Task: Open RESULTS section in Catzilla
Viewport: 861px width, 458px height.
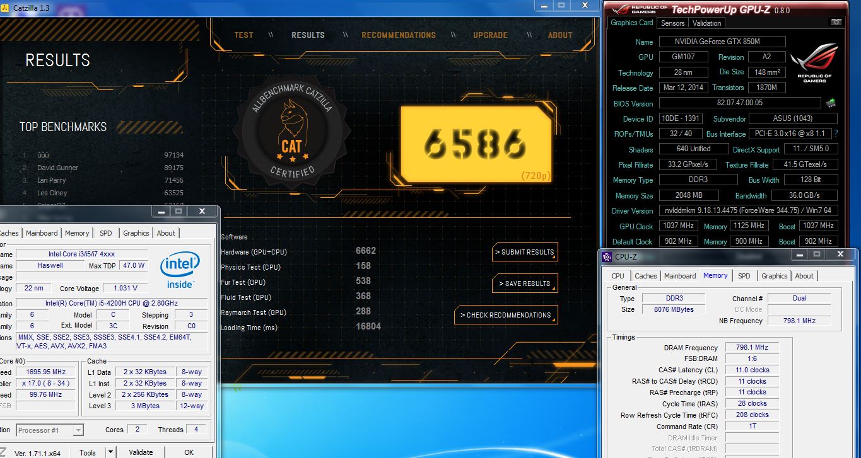Action: [308, 35]
